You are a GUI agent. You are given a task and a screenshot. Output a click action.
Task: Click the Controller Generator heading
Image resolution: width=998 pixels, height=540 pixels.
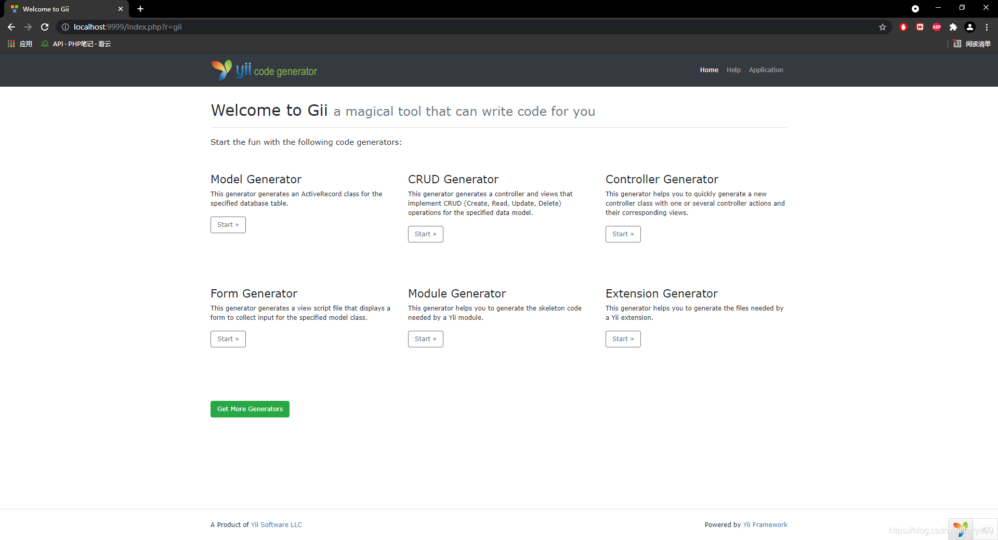(x=662, y=179)
